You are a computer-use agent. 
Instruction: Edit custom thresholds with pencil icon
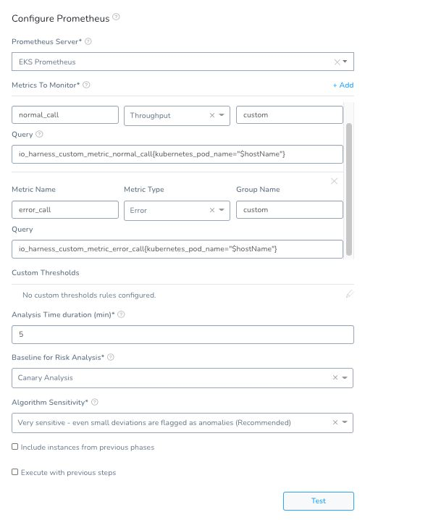[x=349, y=294]
